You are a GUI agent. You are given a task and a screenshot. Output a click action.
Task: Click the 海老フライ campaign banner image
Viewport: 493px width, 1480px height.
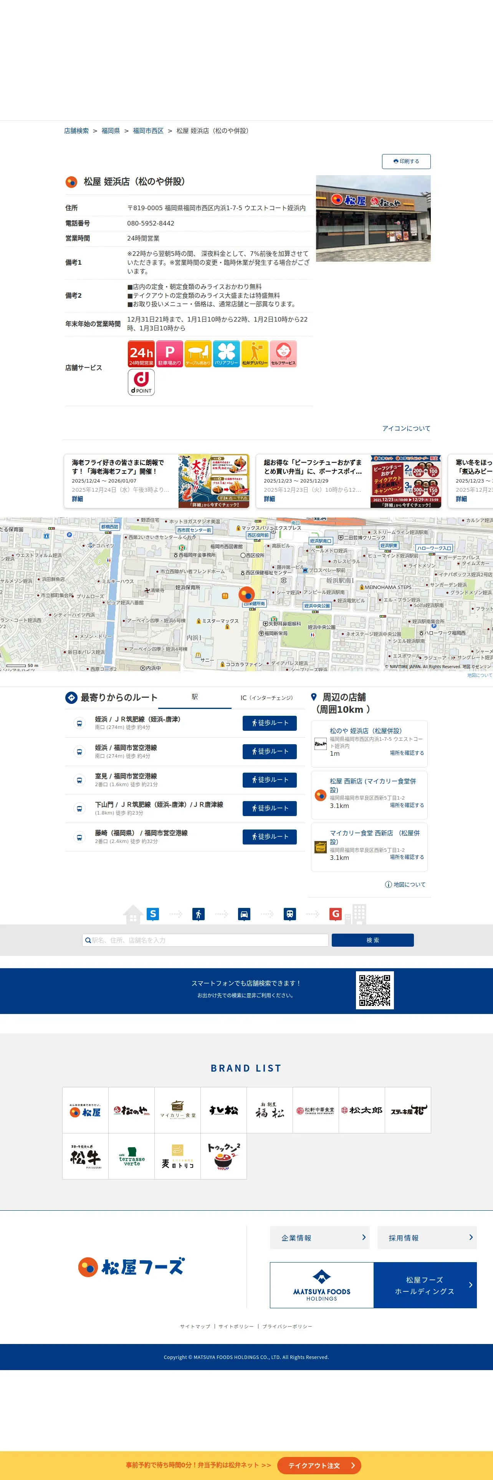214,481
